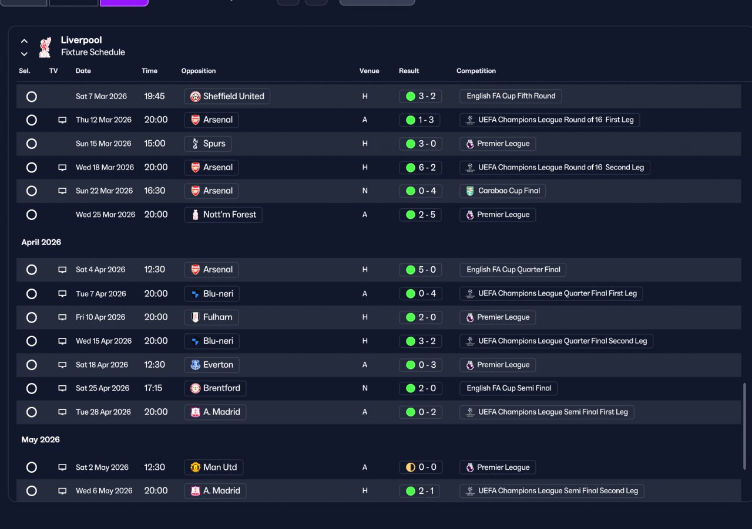
Task: Click the Spurs crest icon
Action: coord(196,144)
